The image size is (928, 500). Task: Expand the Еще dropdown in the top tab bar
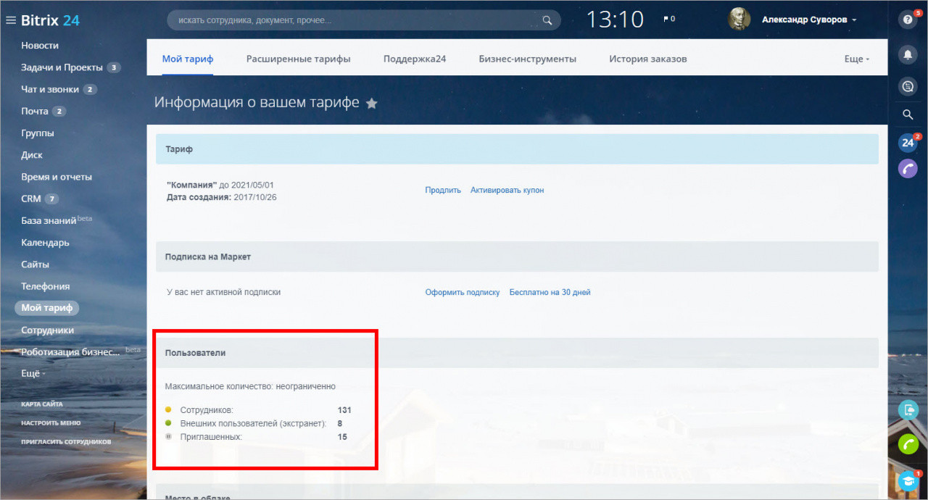pyautogui.click(x=857, y=59)
